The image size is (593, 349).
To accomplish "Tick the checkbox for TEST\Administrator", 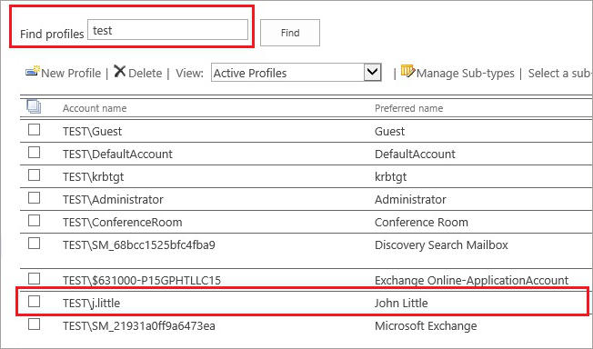I will click(34, 198).
